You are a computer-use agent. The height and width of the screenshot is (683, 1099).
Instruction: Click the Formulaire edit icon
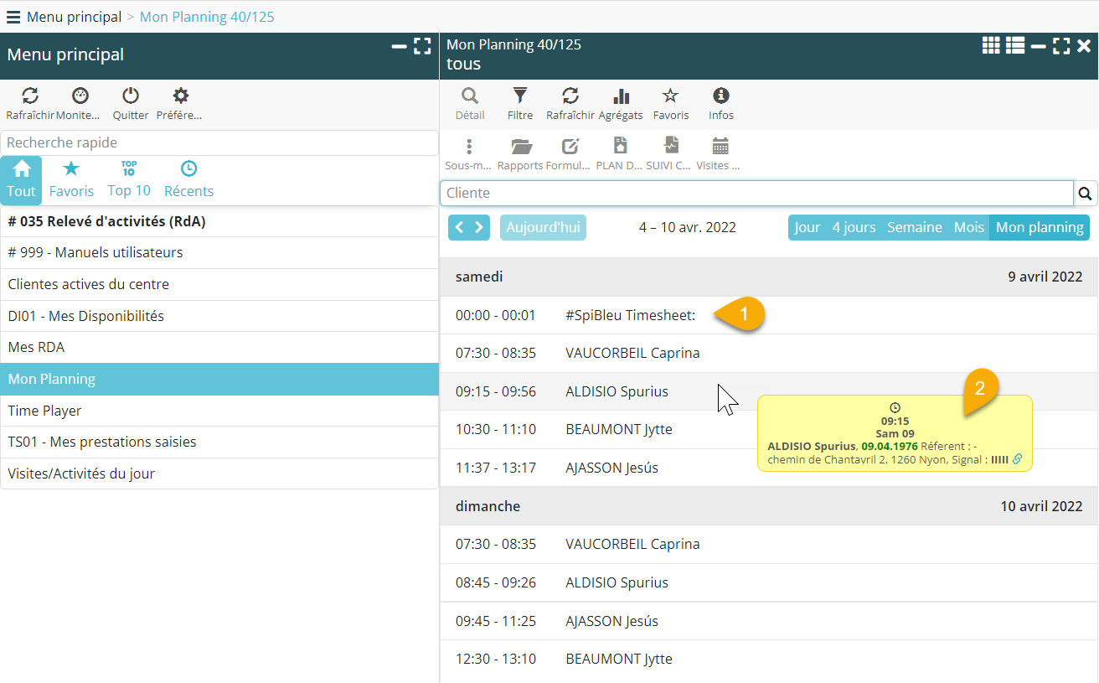(570, 147)
